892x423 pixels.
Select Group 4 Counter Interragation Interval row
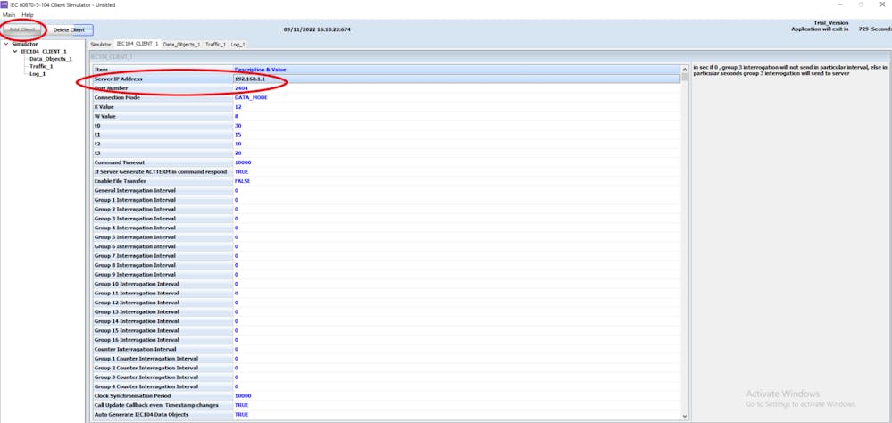[x=386, y=386]
